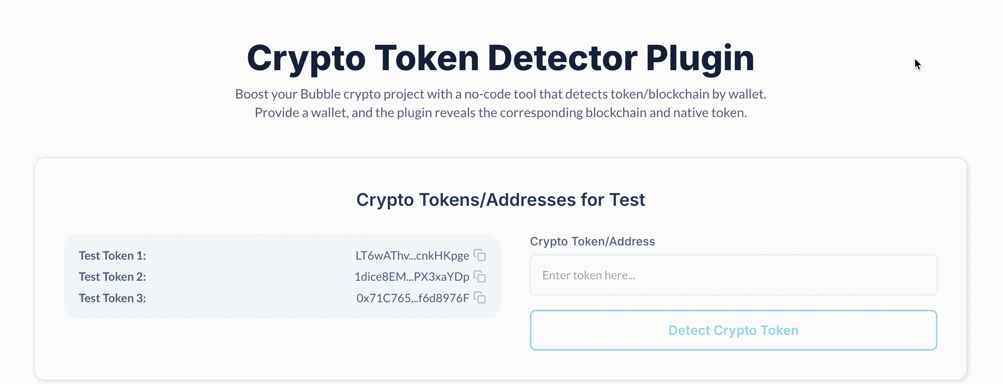Screen dimensions: 1003x384
Task: Click the Crypto Token/Address field label
Action: click(x=592, y=241)
